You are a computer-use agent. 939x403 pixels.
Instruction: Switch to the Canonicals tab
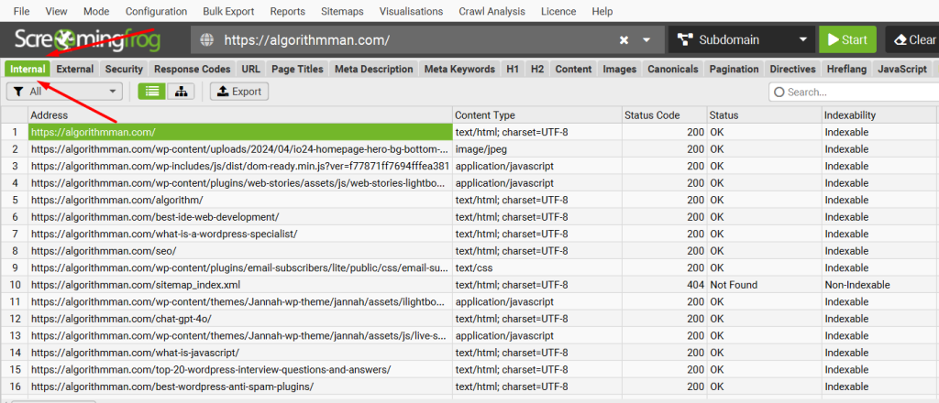pos(673,69)
